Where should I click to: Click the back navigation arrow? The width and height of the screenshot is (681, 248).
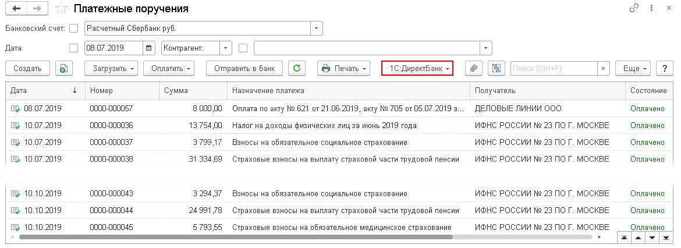[x=16, y=9]
